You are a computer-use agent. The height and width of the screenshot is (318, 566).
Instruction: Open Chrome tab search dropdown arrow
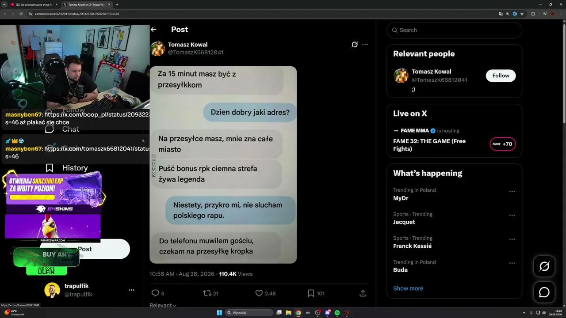click(5, 4)
